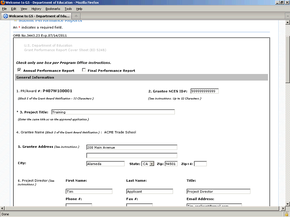This screenshot has width=290, height=217.
Task: Click the Grantee NCES ID field
Action: click(x=204, y=91)
